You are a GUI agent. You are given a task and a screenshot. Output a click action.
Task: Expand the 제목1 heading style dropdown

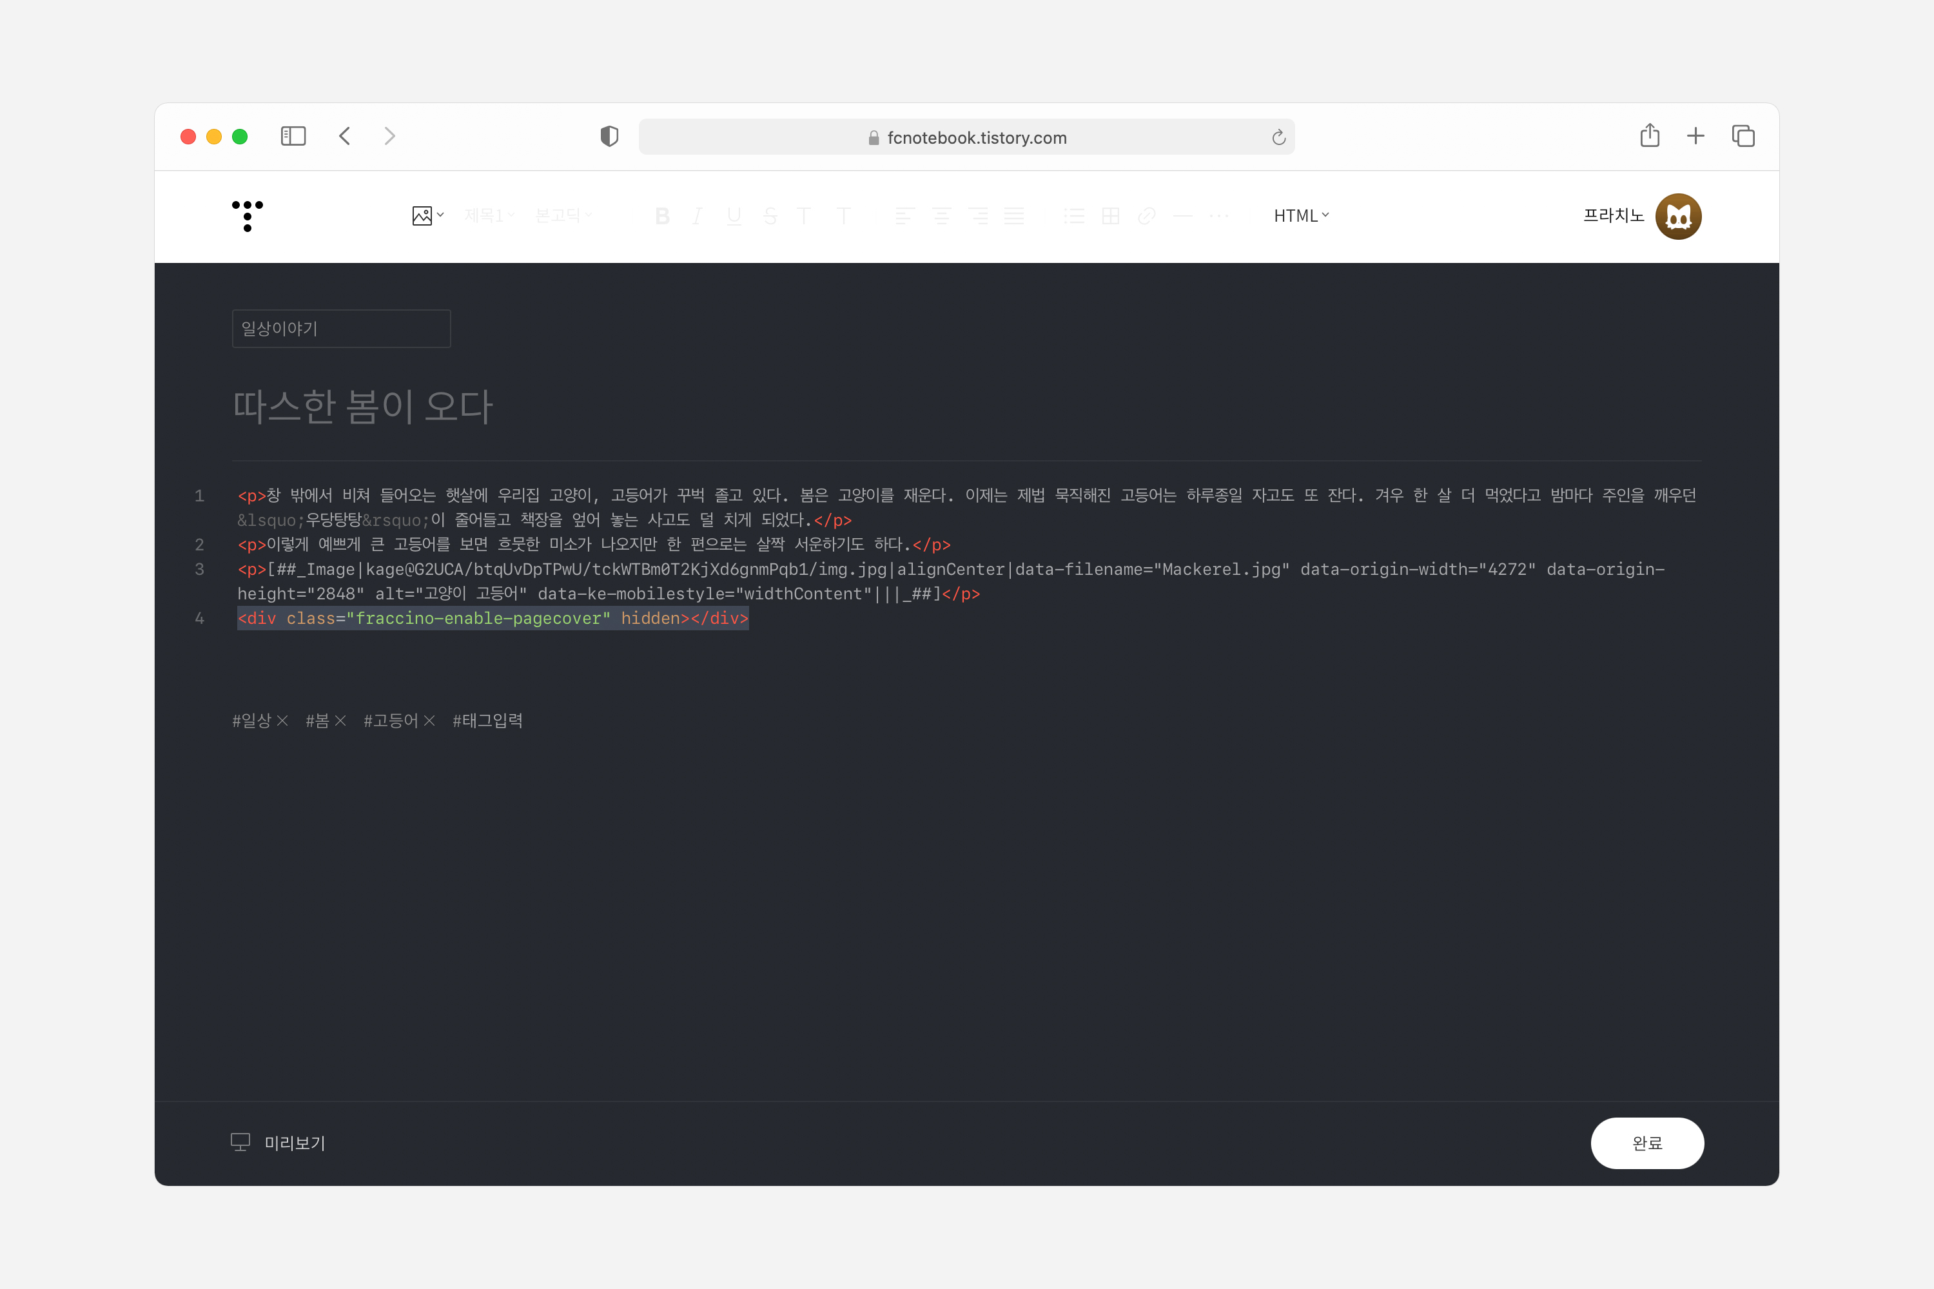tap(489, 215)
